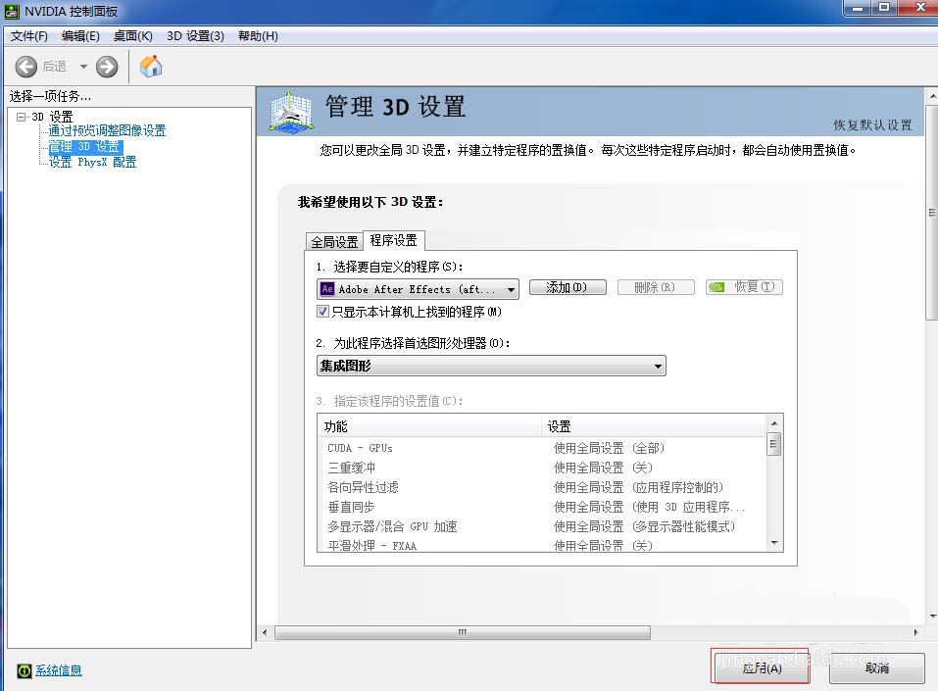
Task: Open the home page icon
Action: coord(151,67)
